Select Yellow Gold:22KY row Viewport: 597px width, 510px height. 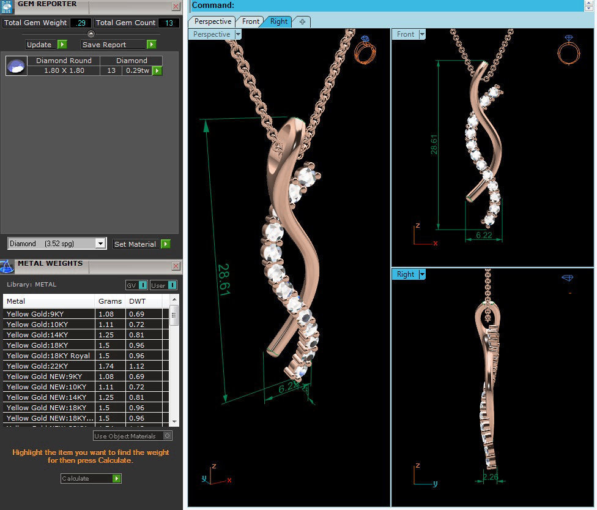[x=85, y=366]
